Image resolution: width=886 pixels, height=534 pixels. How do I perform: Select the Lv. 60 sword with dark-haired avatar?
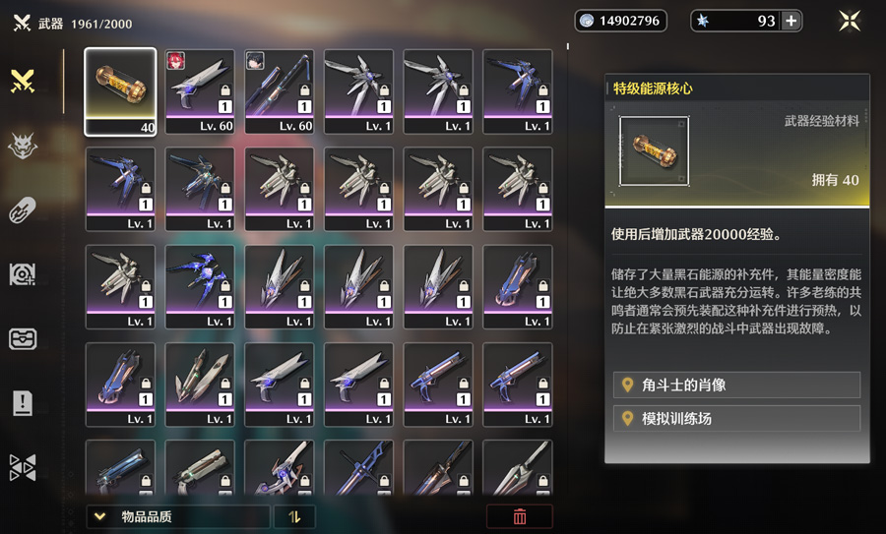click(280, 92)
